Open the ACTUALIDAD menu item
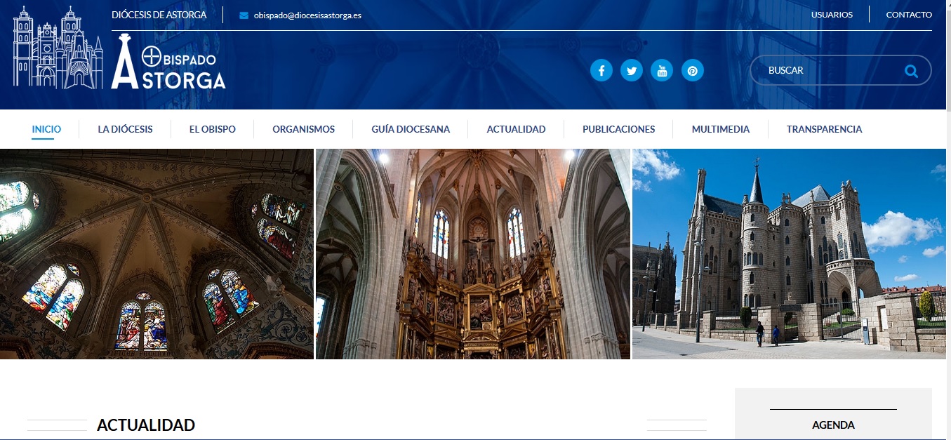951x440 pixels. tap(516, 129)
